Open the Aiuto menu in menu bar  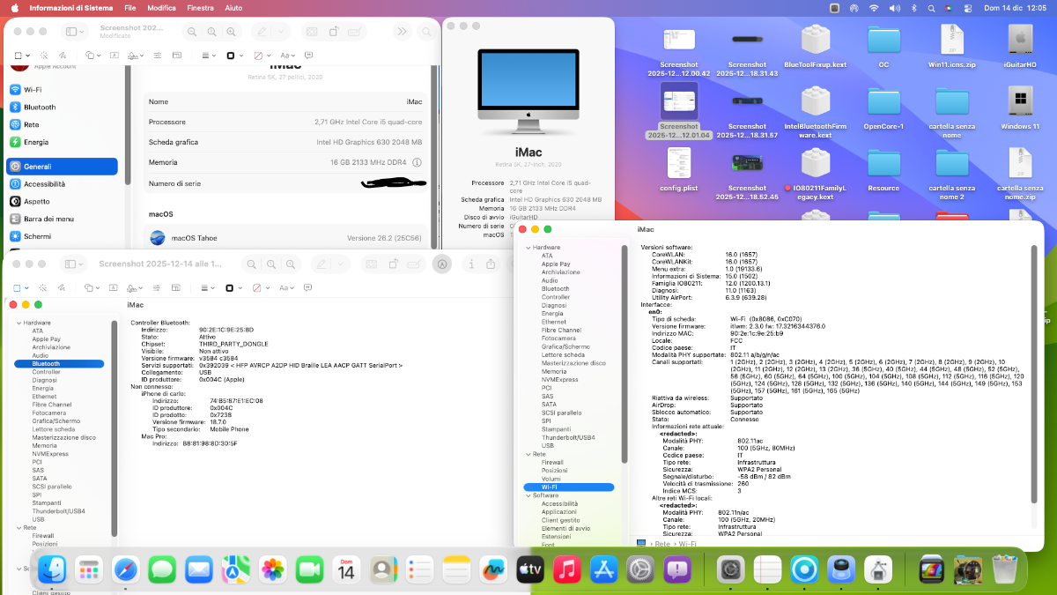click(233, 8)
